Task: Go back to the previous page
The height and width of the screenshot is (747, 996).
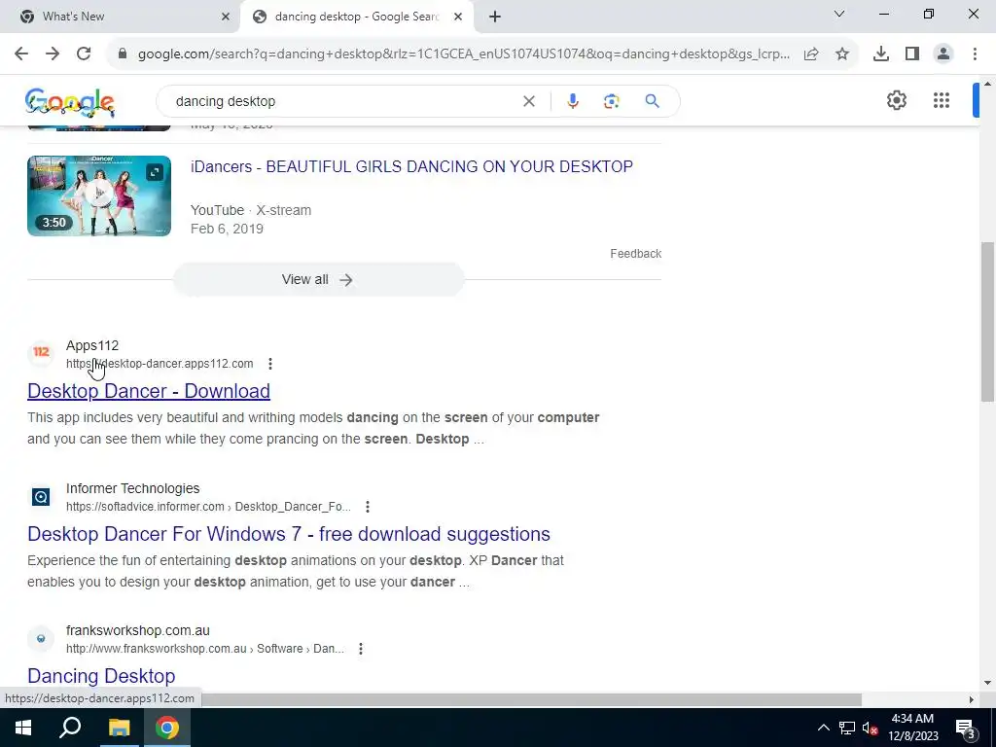Action: (21, 54)
